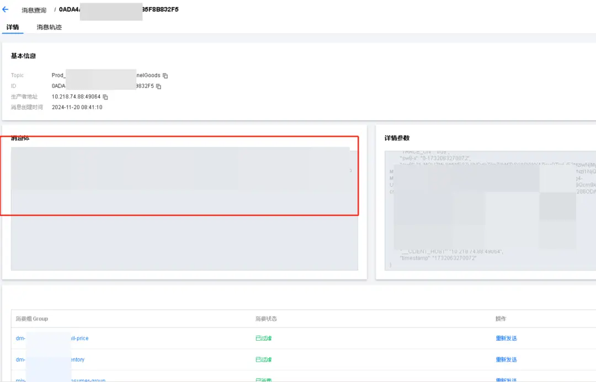Open the 消息查询 breadcrumb link

coord(34,10)
